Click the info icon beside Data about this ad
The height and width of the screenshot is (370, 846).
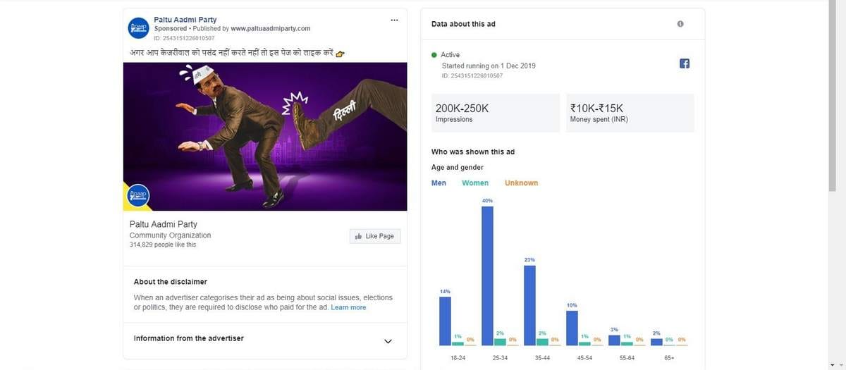680,24
